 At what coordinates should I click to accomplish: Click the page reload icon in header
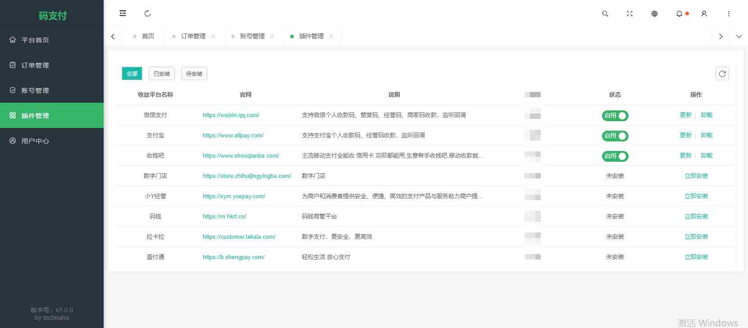[147, 14]
